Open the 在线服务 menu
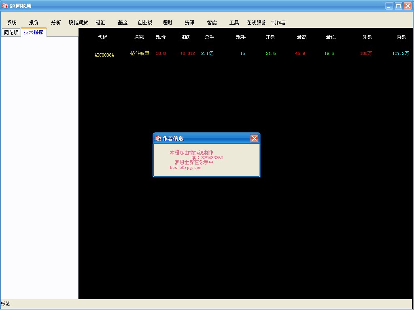The image size is (414, 310). click(256, 23)
